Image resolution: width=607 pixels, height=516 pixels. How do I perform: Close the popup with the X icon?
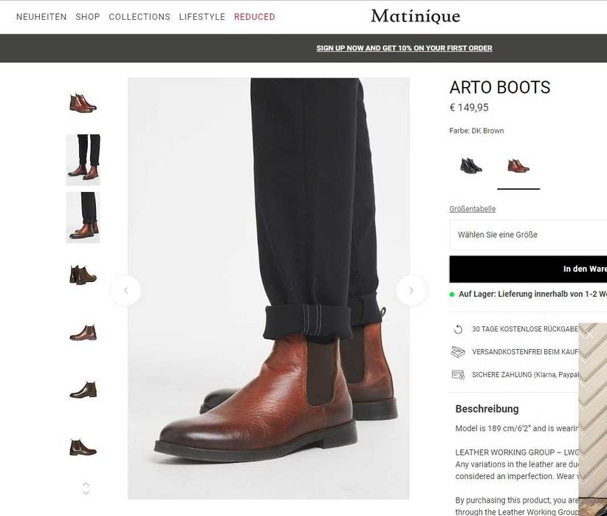pos(589,334)
